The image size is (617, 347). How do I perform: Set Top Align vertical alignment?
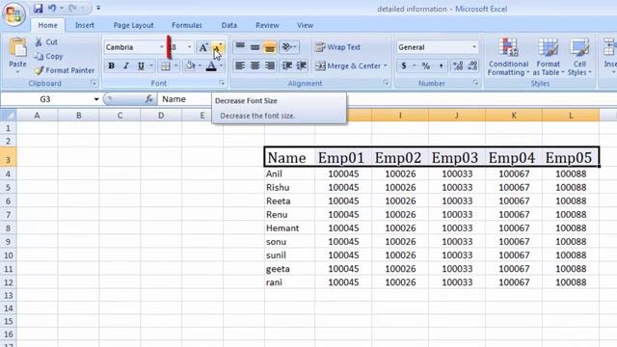point(240,47)
